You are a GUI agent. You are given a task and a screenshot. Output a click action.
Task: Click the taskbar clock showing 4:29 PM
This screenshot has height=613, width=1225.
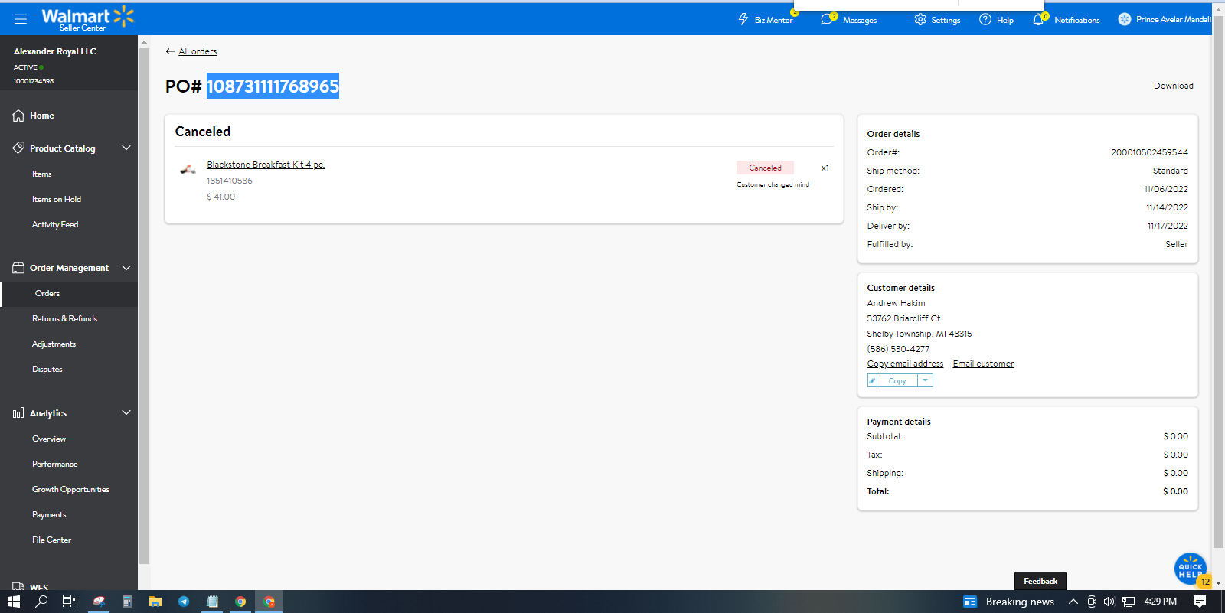click(x=1161, y=602)
